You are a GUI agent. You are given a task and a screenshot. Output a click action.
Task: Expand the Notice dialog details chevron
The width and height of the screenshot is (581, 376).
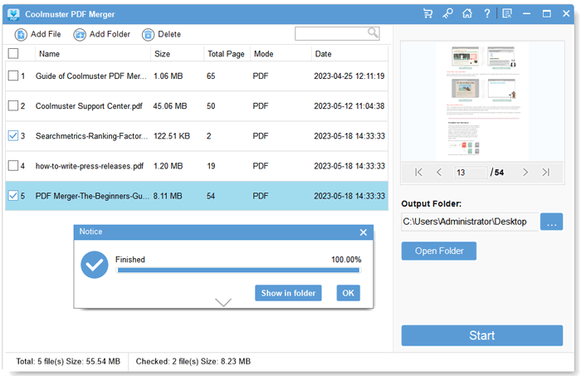tap(223, 302)
